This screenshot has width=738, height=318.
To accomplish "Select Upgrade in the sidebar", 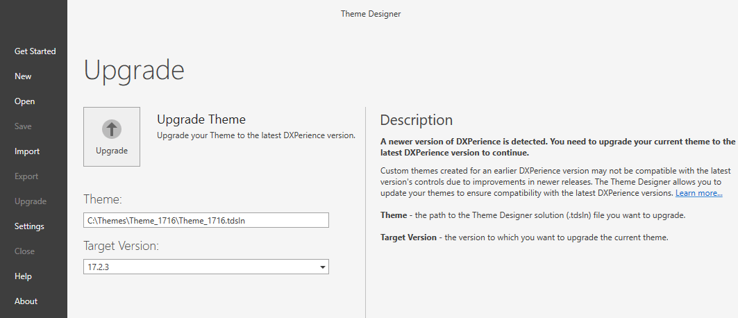I will (x=31, y=201).
